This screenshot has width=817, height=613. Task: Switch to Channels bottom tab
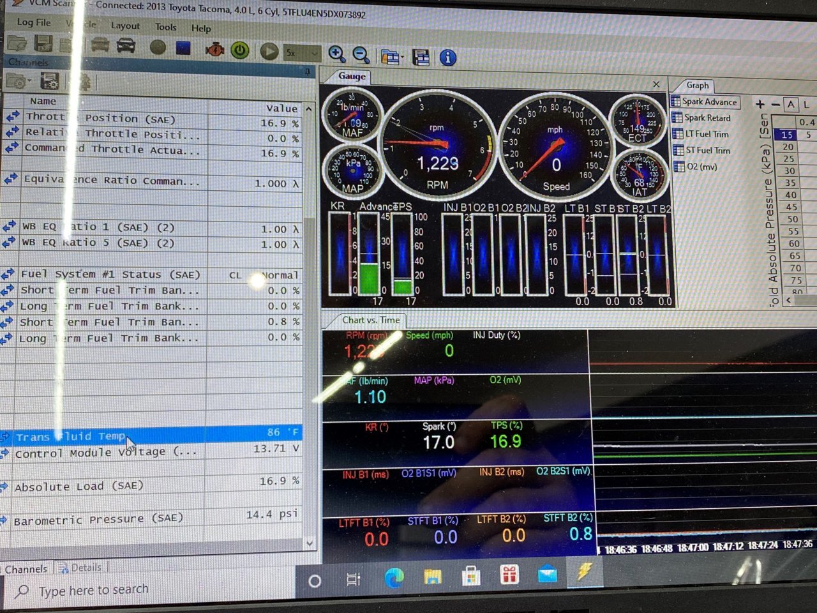tap(26, 570)
